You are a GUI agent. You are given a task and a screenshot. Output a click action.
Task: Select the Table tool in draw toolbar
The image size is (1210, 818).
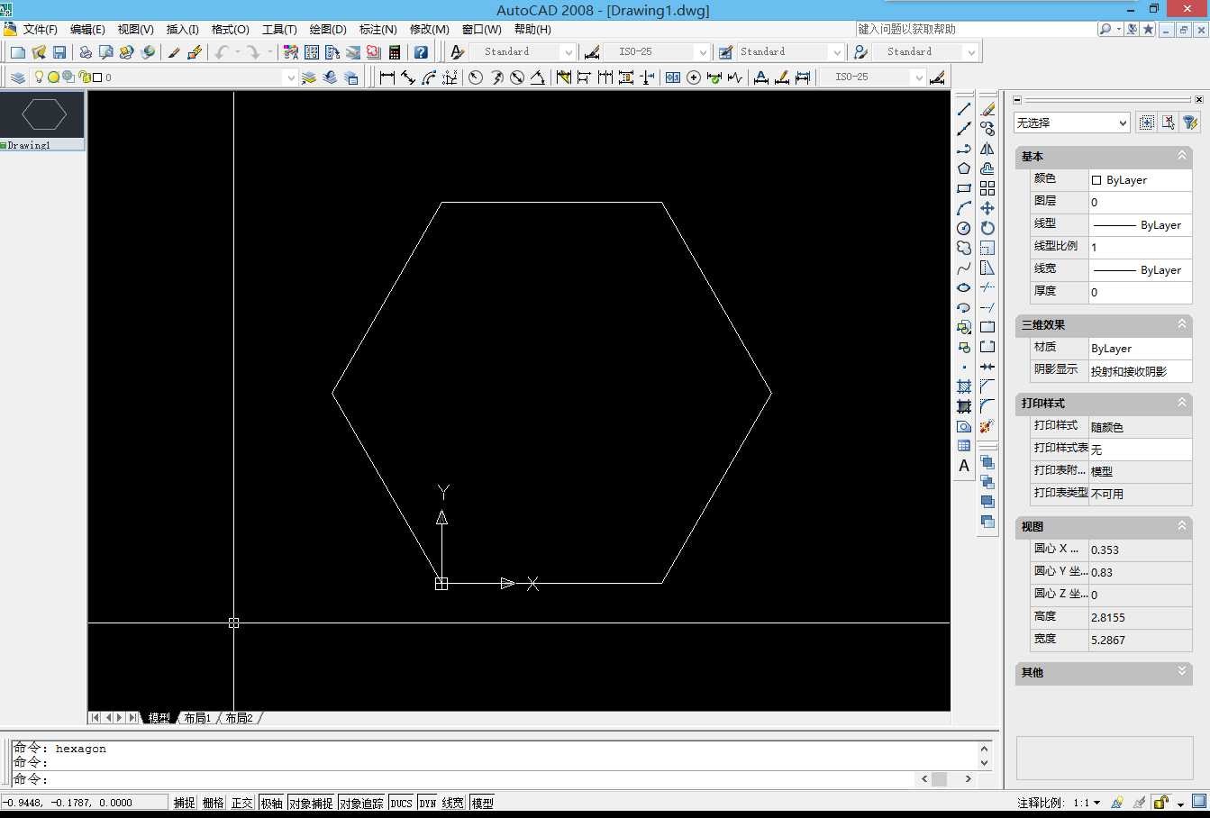(964, 446)
